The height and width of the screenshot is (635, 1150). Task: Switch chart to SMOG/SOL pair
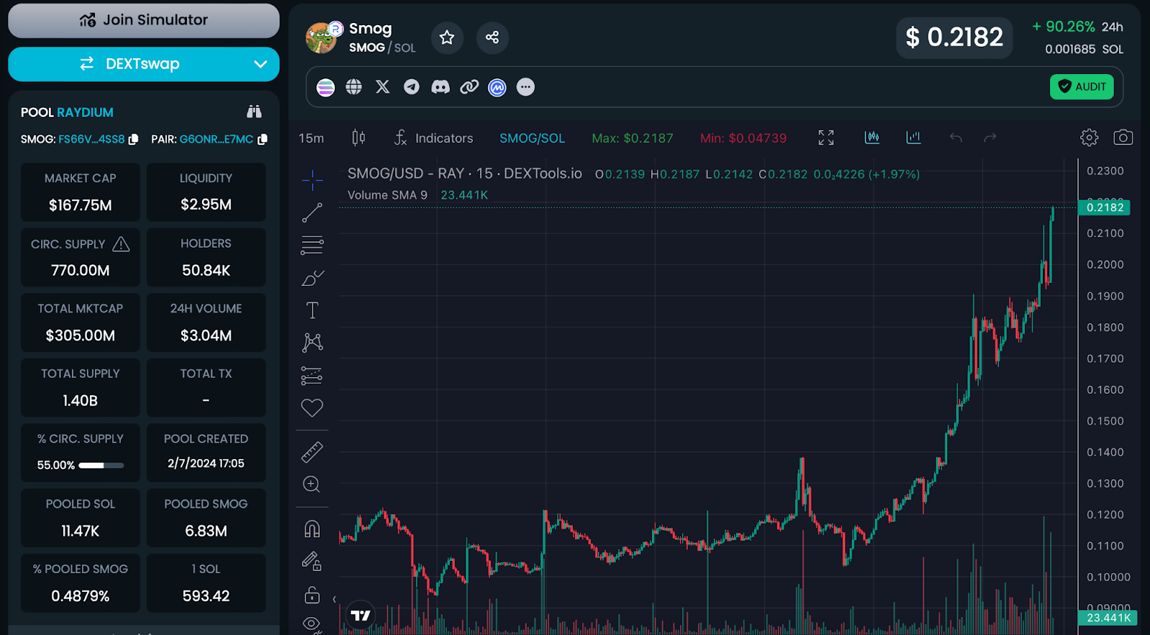[x=532, y=138]
